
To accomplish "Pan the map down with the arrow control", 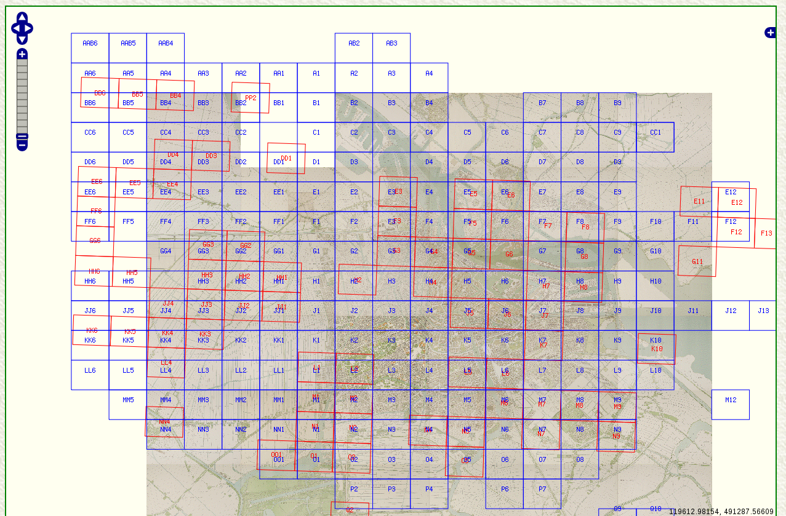I will point(22,39).
